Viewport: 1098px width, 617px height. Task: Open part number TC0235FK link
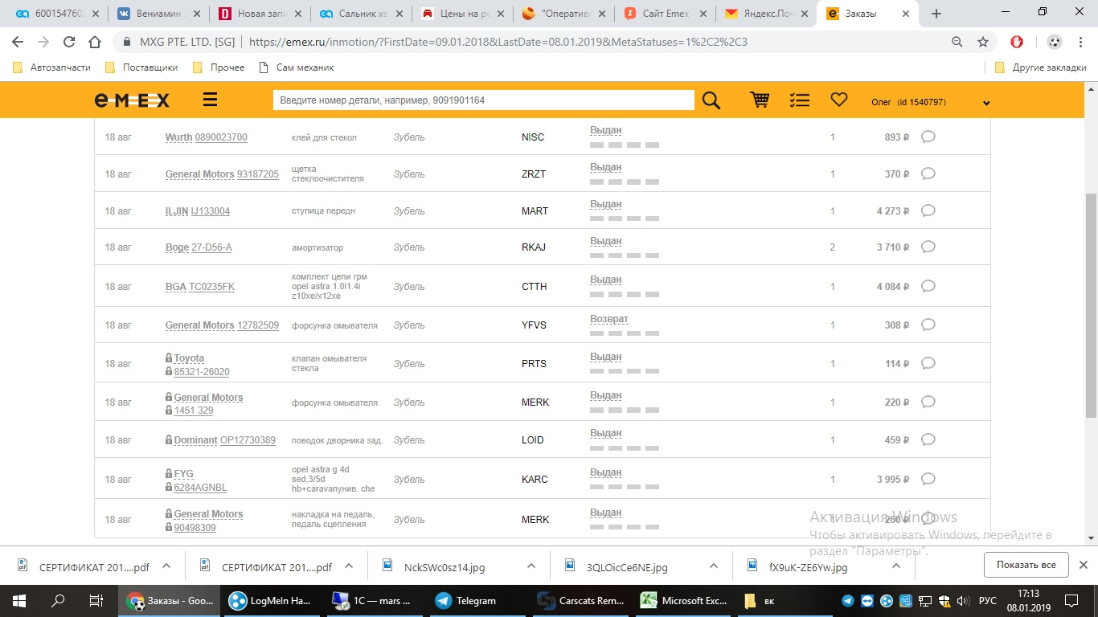click(x=211, y=287)
